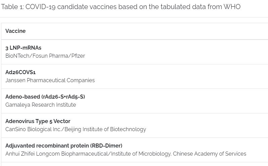
Task: Select Adenovirus Type 5 Vector vaccine name
Action: pos(38,121)
